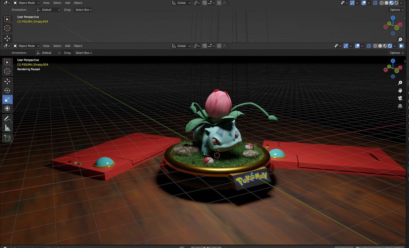This screenshot has width=409, height=248.
Task: Click blue Z axis on lower navigation gizmo
Action: click(x=393, y=61)
